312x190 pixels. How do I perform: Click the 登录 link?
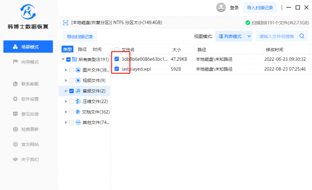point(234,8)
